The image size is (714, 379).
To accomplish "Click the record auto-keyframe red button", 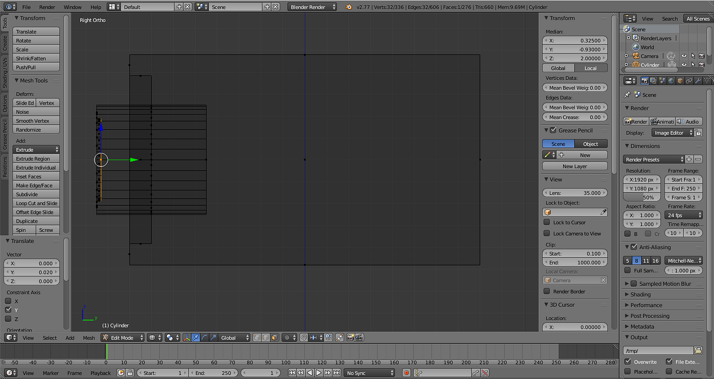I will (406, 373).
